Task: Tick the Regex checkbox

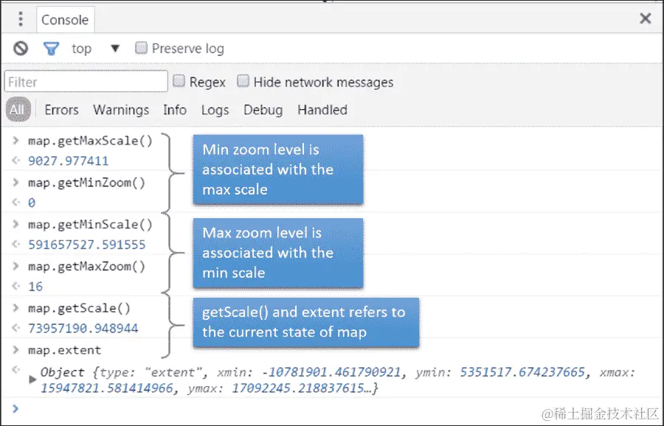Action: [179, 80]
